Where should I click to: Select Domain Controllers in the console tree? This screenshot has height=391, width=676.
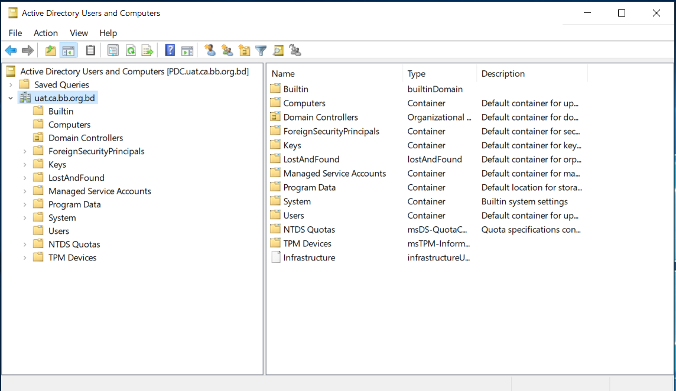pyautogui.click(x=86, y=138)
